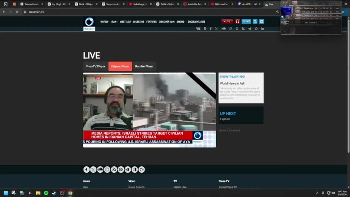350x197 pixels.
Task: Switch language with French button
Action: coord(246,21)
